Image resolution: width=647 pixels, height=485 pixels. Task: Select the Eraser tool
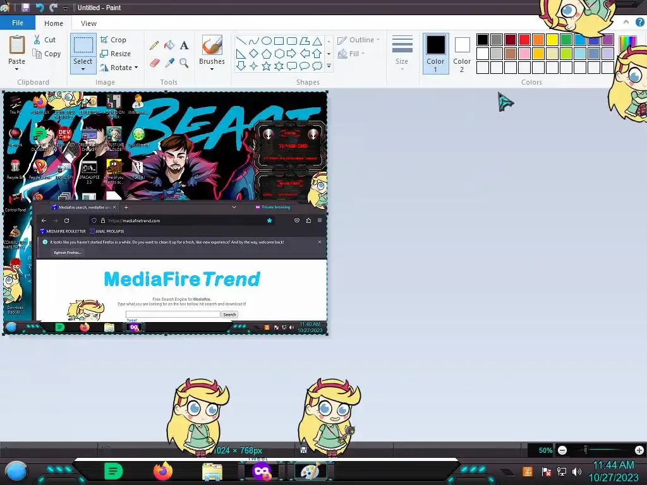tap(154, 63)
